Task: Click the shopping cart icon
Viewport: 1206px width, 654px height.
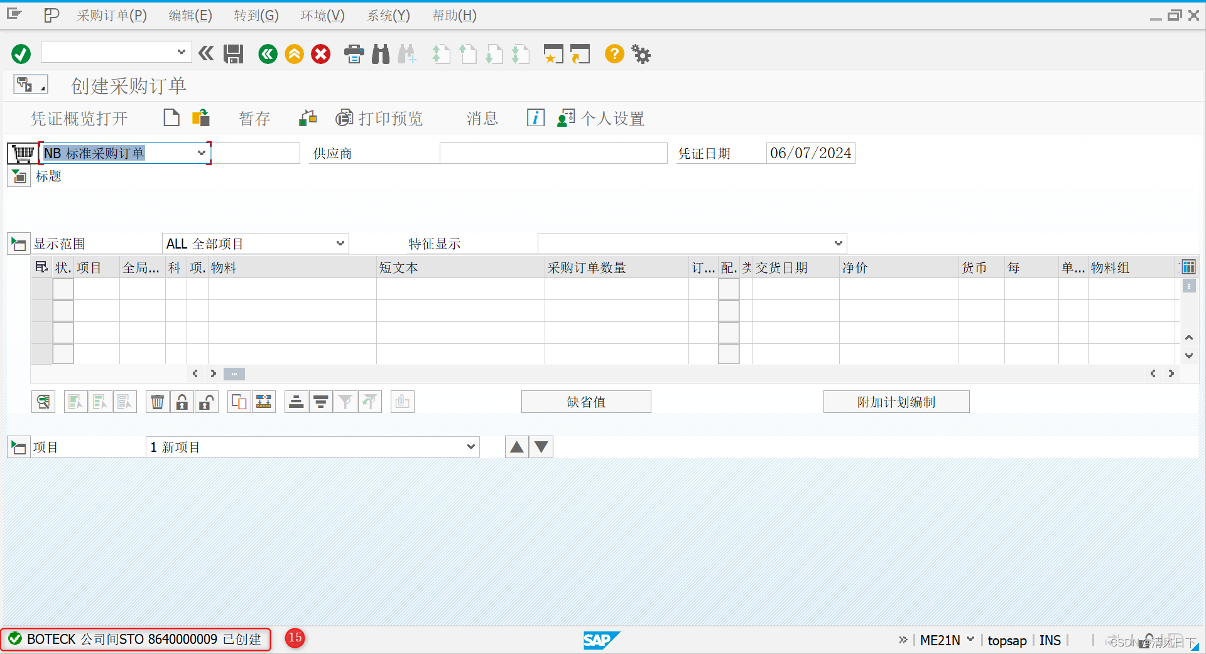Action: [23, 153]
